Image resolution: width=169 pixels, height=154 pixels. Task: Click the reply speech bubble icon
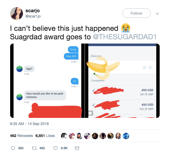pos(13,148)
